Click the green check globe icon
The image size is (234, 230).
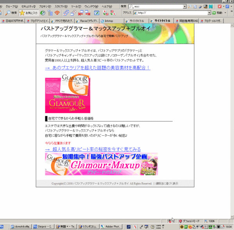tap(43, 13)
